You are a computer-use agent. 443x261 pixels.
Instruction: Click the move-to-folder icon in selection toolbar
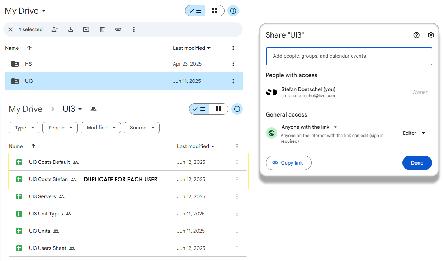point(86,29)
